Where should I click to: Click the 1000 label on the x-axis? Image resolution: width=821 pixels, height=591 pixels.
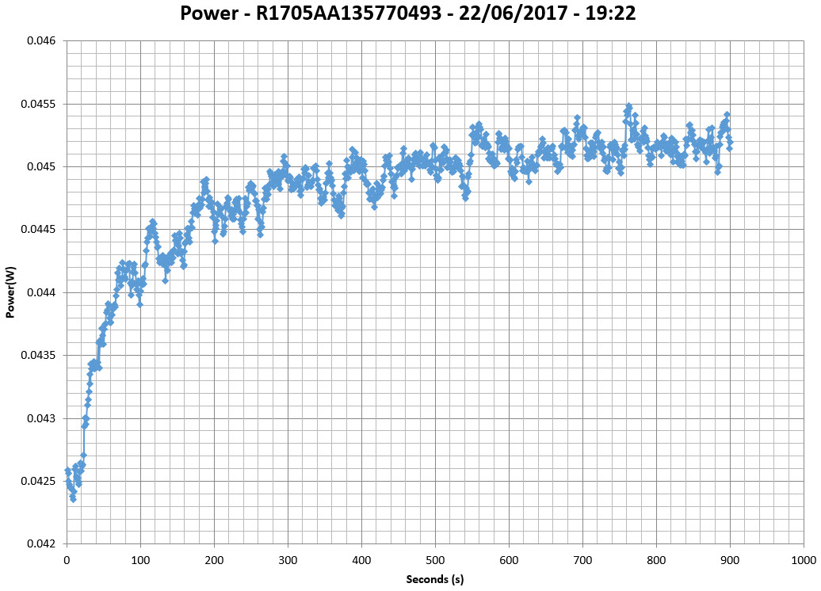coord(803,559)
